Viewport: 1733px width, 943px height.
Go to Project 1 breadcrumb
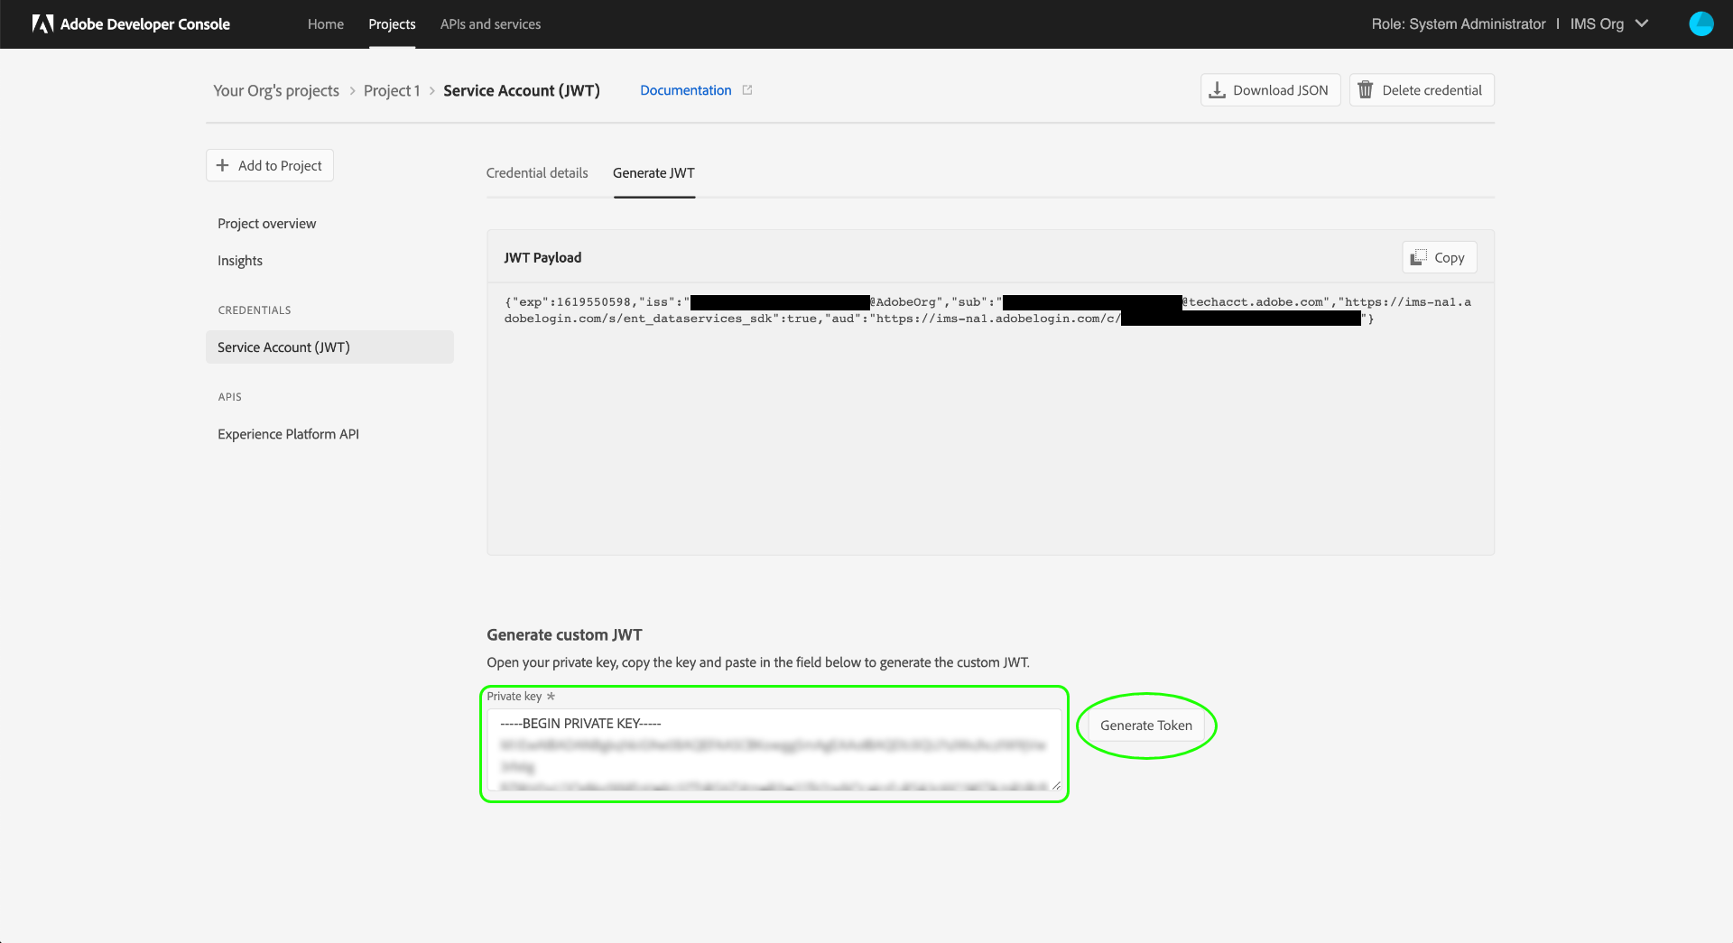click(x=392, y=90)
